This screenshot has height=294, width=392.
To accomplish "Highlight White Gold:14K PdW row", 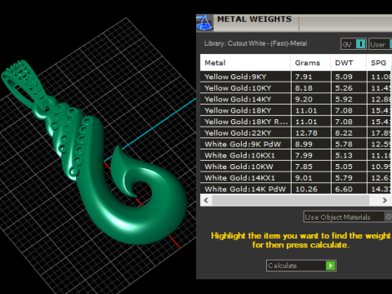I will point(296,189).
